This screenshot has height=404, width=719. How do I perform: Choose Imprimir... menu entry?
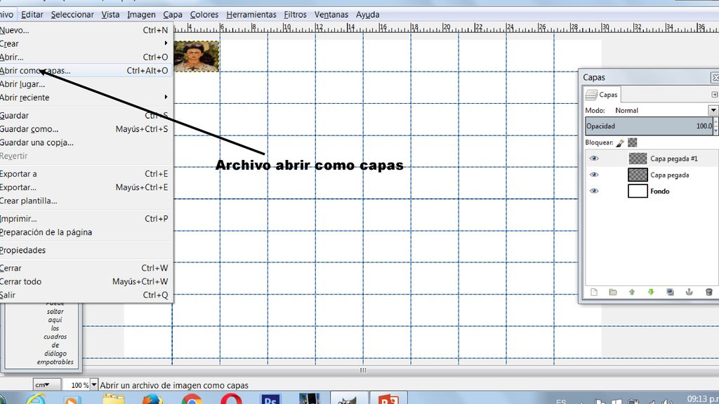[85, 219]
